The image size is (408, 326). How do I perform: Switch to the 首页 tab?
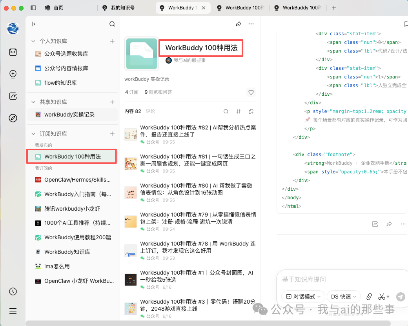point(54,8)
